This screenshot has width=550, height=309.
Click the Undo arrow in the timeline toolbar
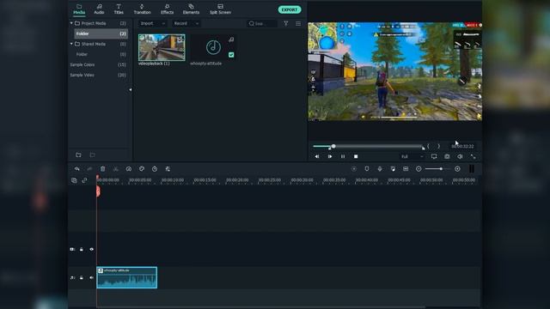coord(76,169)
